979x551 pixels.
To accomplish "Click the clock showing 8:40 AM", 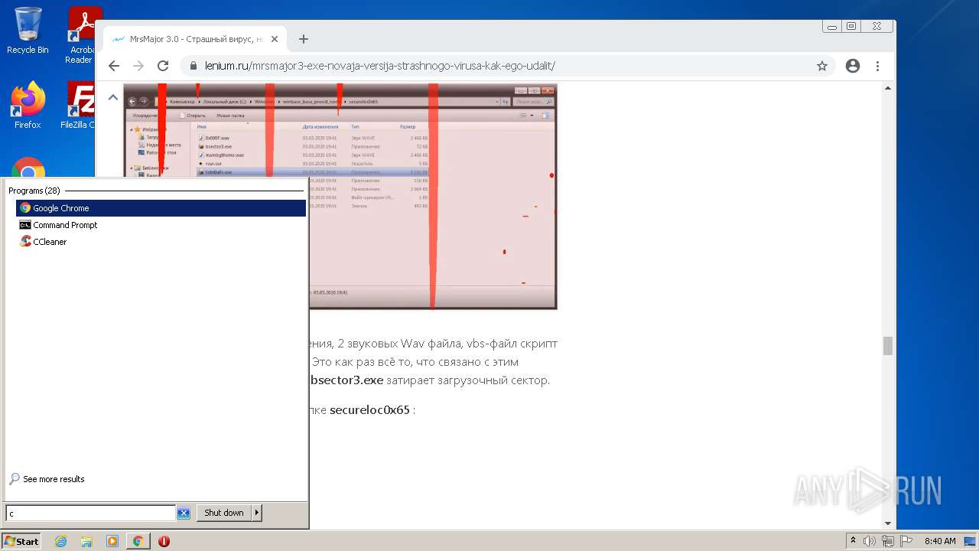I will click(x=940, y=541).
